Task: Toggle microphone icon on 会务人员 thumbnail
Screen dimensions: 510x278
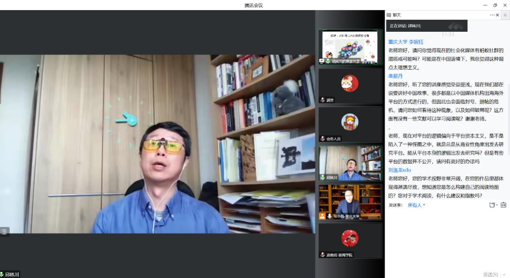Action: point(322,139)
